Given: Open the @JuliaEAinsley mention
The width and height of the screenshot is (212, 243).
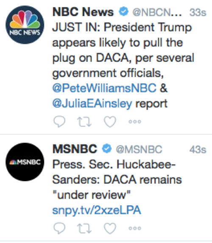Looking at the screenshot, I should tap(92, 103).
